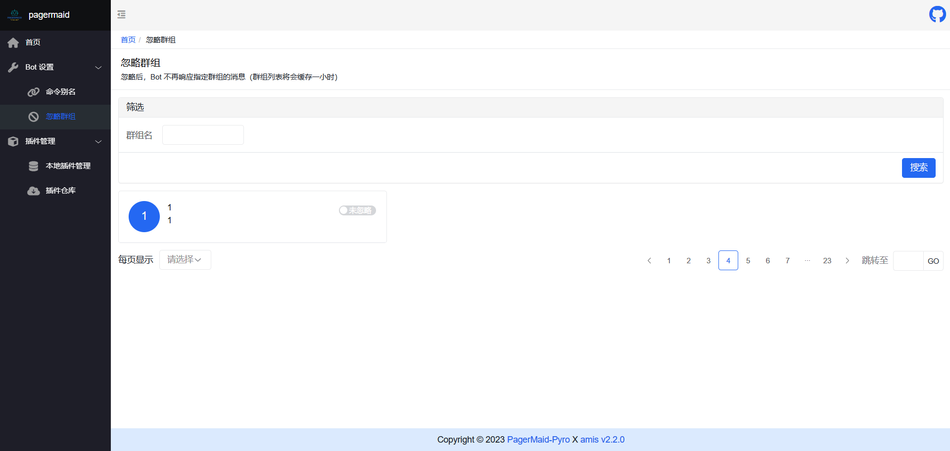Go to page 2
Image resolution: width=950 pixels, height=451 pixels.
pos(689,260)
